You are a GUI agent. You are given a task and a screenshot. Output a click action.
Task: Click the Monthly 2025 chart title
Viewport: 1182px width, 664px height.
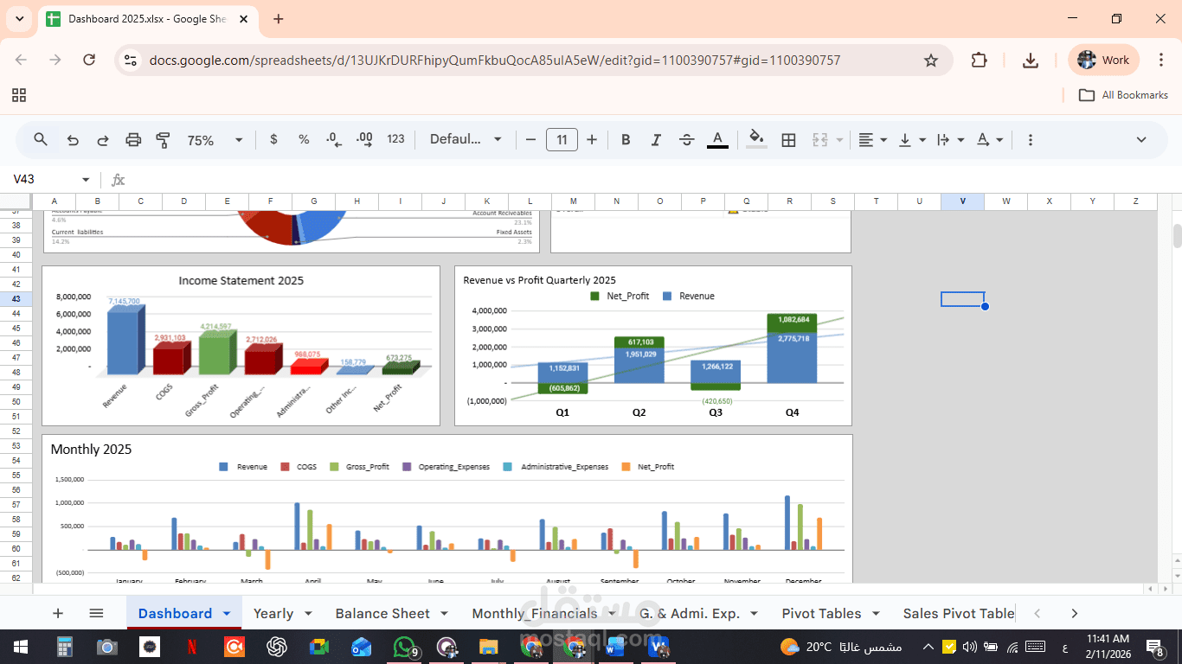[91, 450]
